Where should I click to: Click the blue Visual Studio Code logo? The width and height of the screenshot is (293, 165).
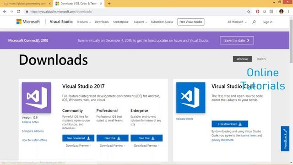click(x=190, y=98)
